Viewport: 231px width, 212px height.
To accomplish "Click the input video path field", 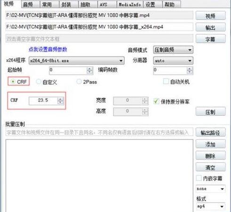I will click(x=99, y=16).
